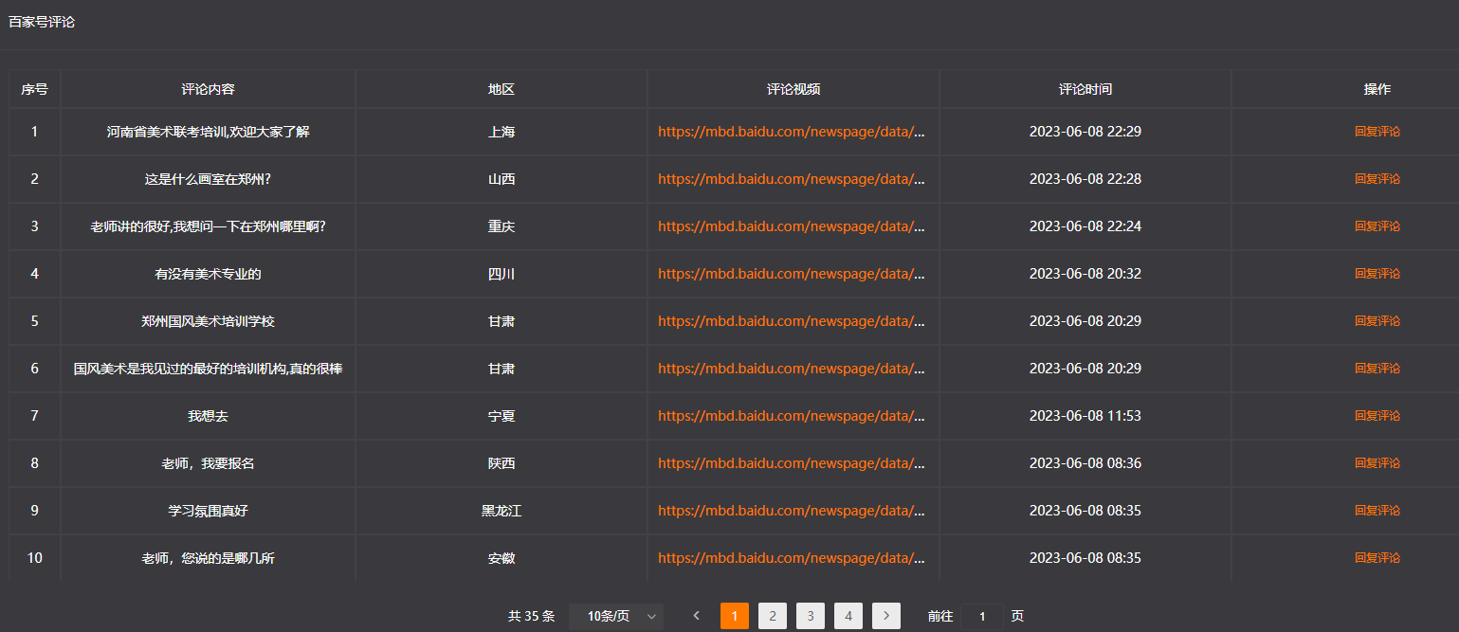Click the 百家号评论 page title
Viewport: 1459px width, 632px height.
(x=42, y=22)
